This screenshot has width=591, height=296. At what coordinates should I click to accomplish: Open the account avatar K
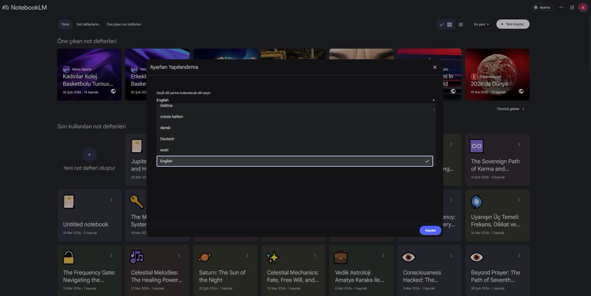point(583,7)
